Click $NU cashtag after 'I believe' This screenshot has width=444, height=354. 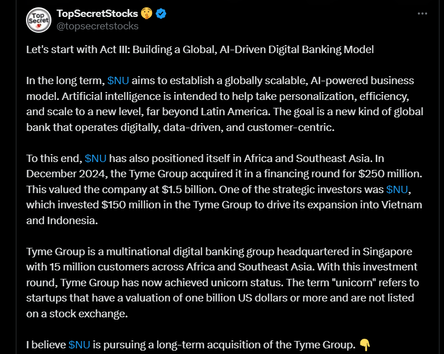(x=80, y=343)
